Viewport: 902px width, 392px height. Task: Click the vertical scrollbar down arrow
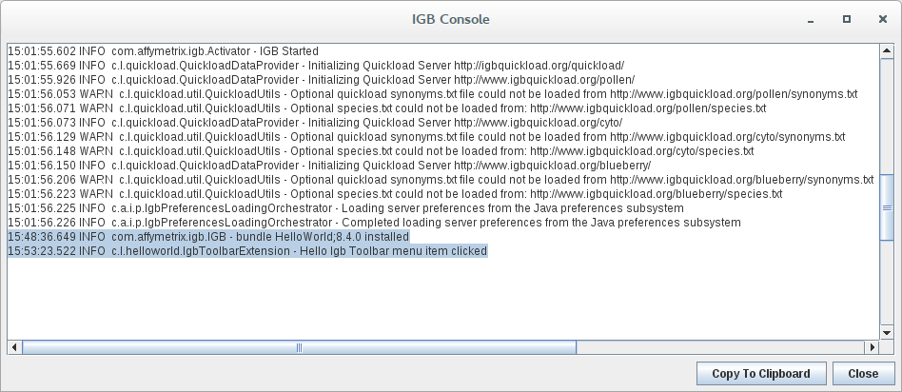[887, 333]
